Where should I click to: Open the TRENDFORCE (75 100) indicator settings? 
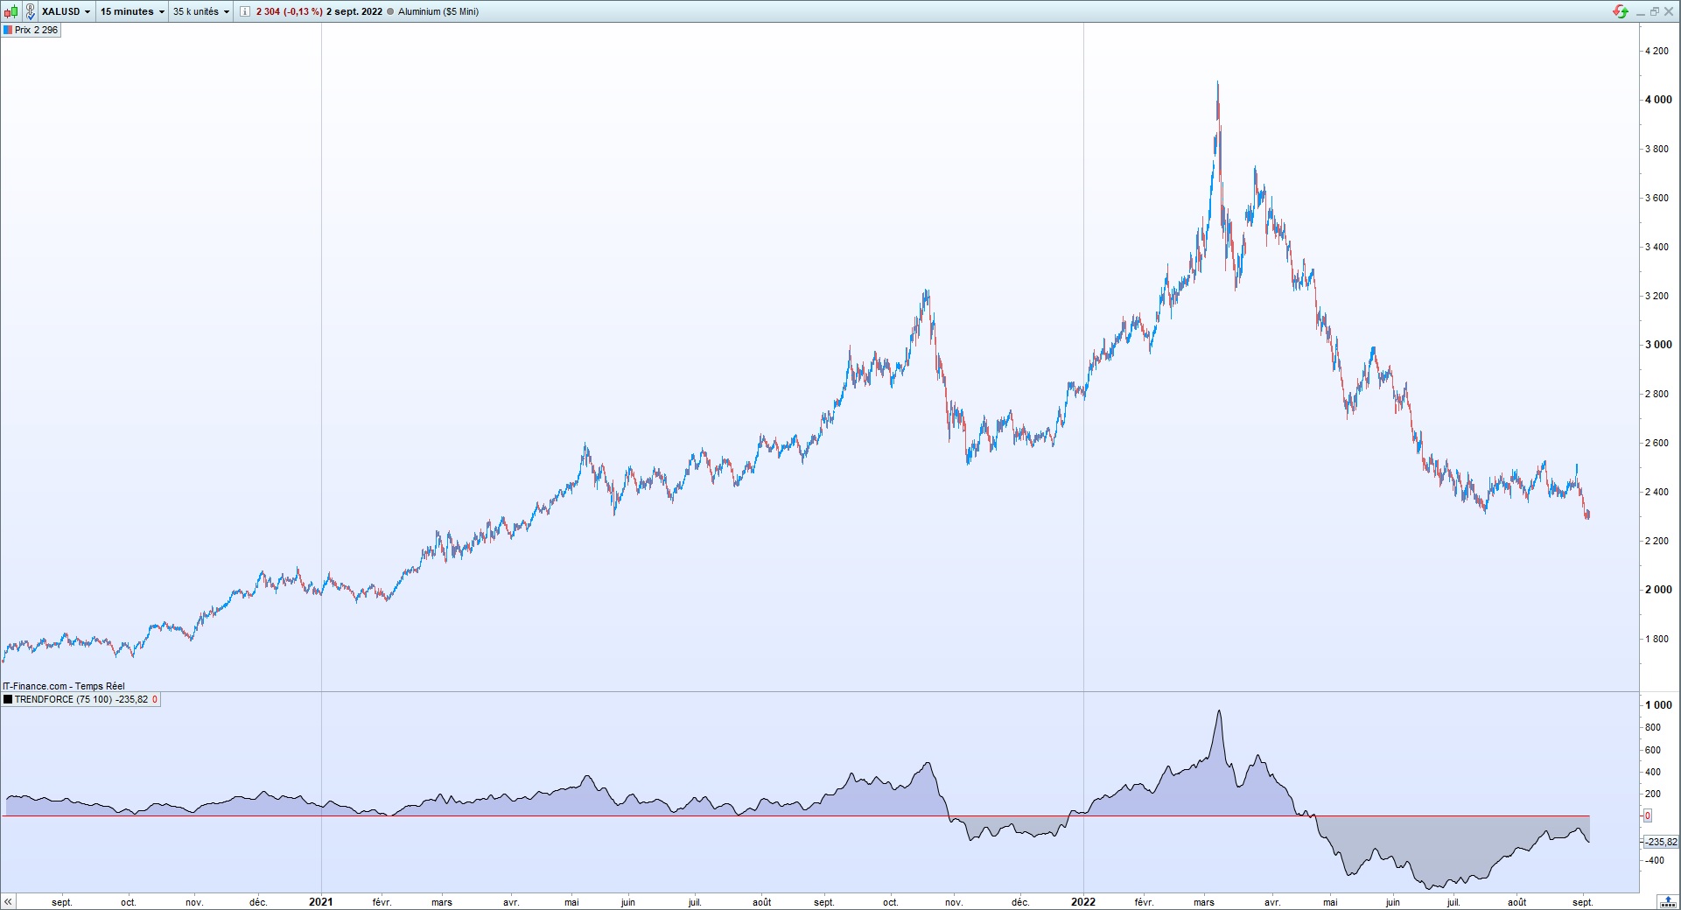click(x=81, y=699)
